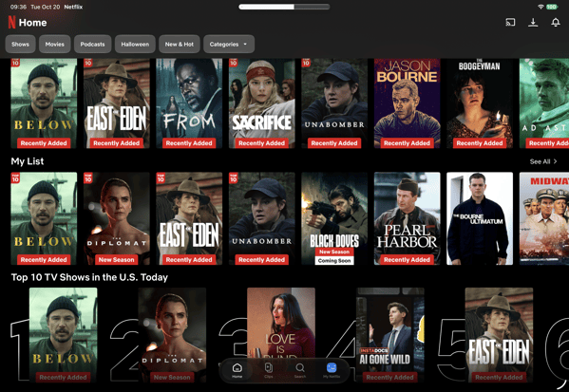Open number 4 AI Gone Wild
Viewport: 569px width, 392px height.
click(x=390, y=335)
